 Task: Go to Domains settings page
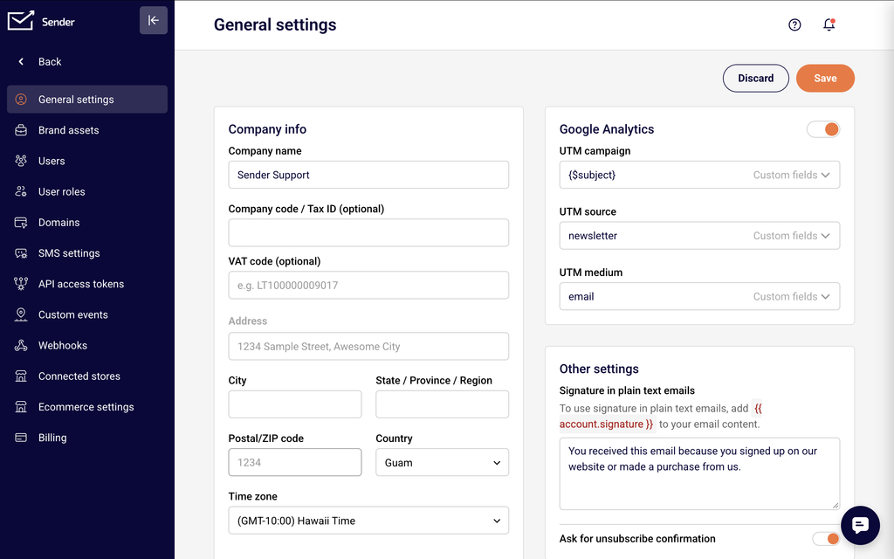point(87,223)
